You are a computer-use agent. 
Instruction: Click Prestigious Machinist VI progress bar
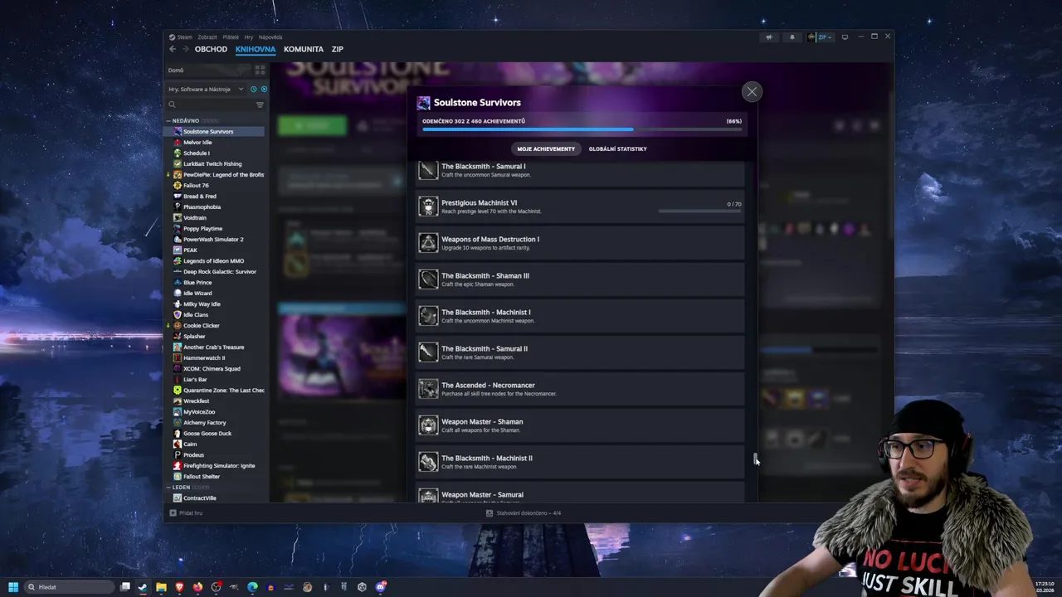[699, 211]
